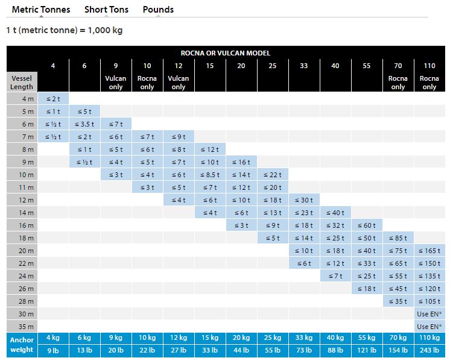Click the '≤ 22 t' cell

(273, 175)
